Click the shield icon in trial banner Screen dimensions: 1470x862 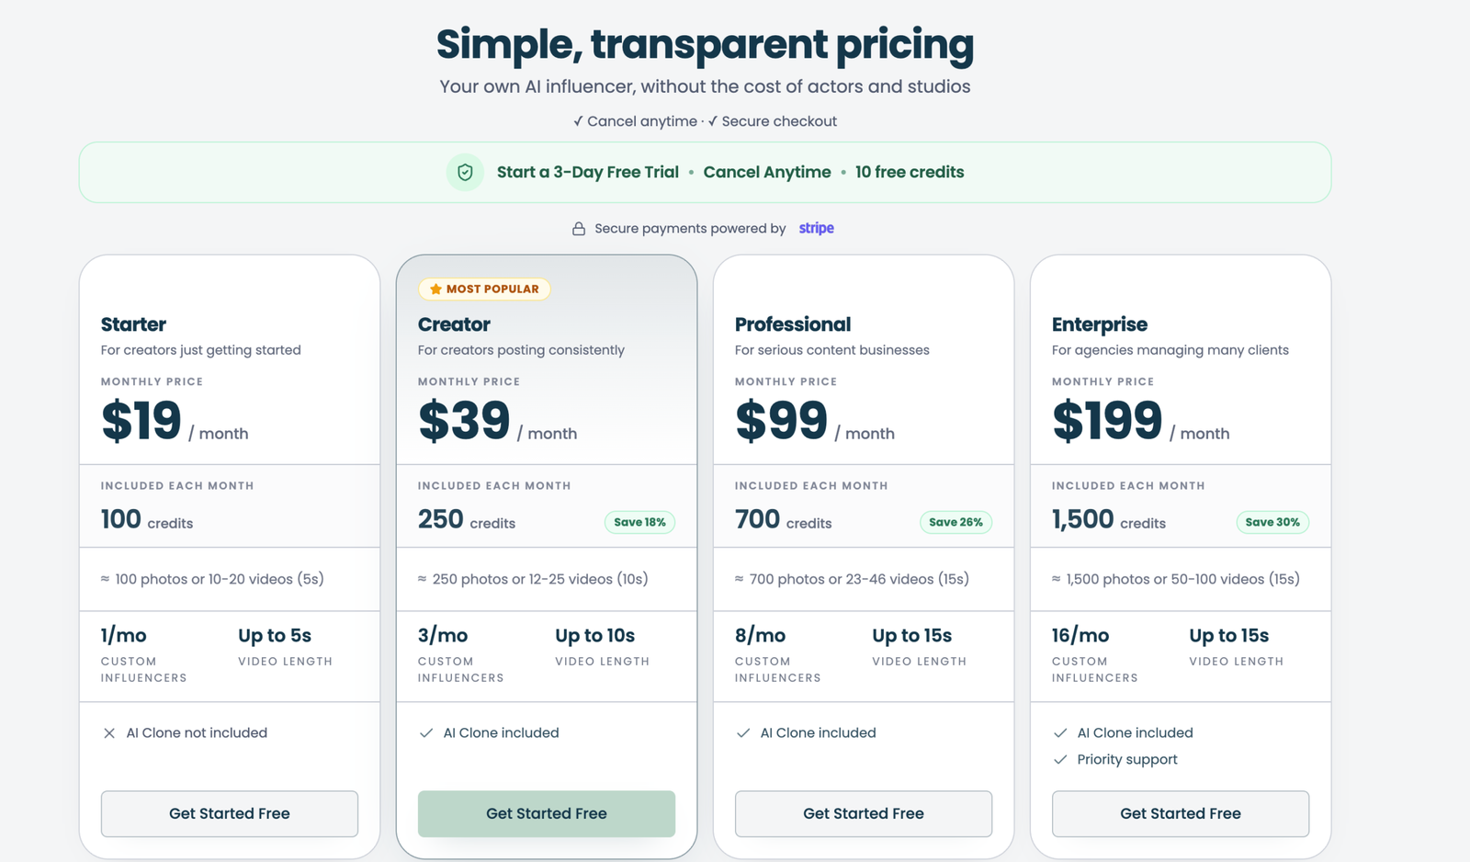tap(465, 172)
